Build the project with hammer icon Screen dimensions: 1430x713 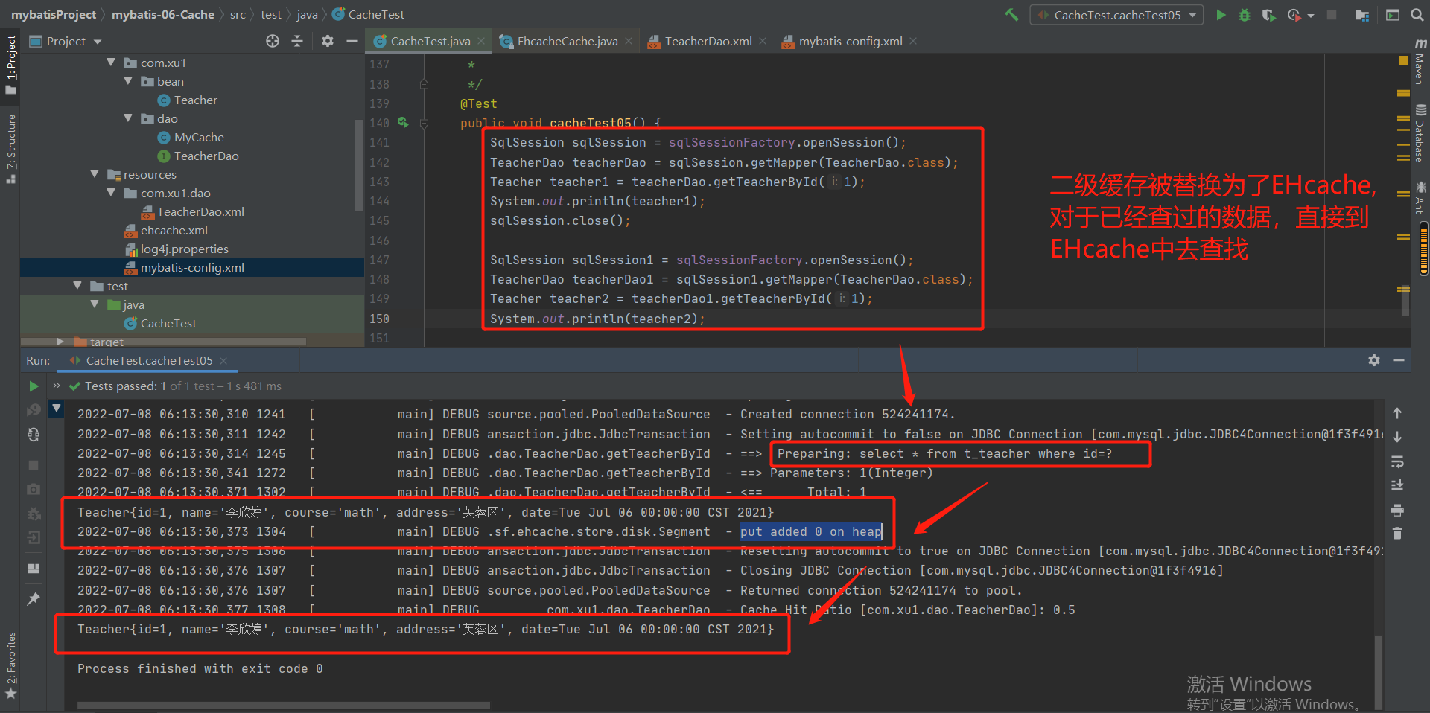[1011, 14]
